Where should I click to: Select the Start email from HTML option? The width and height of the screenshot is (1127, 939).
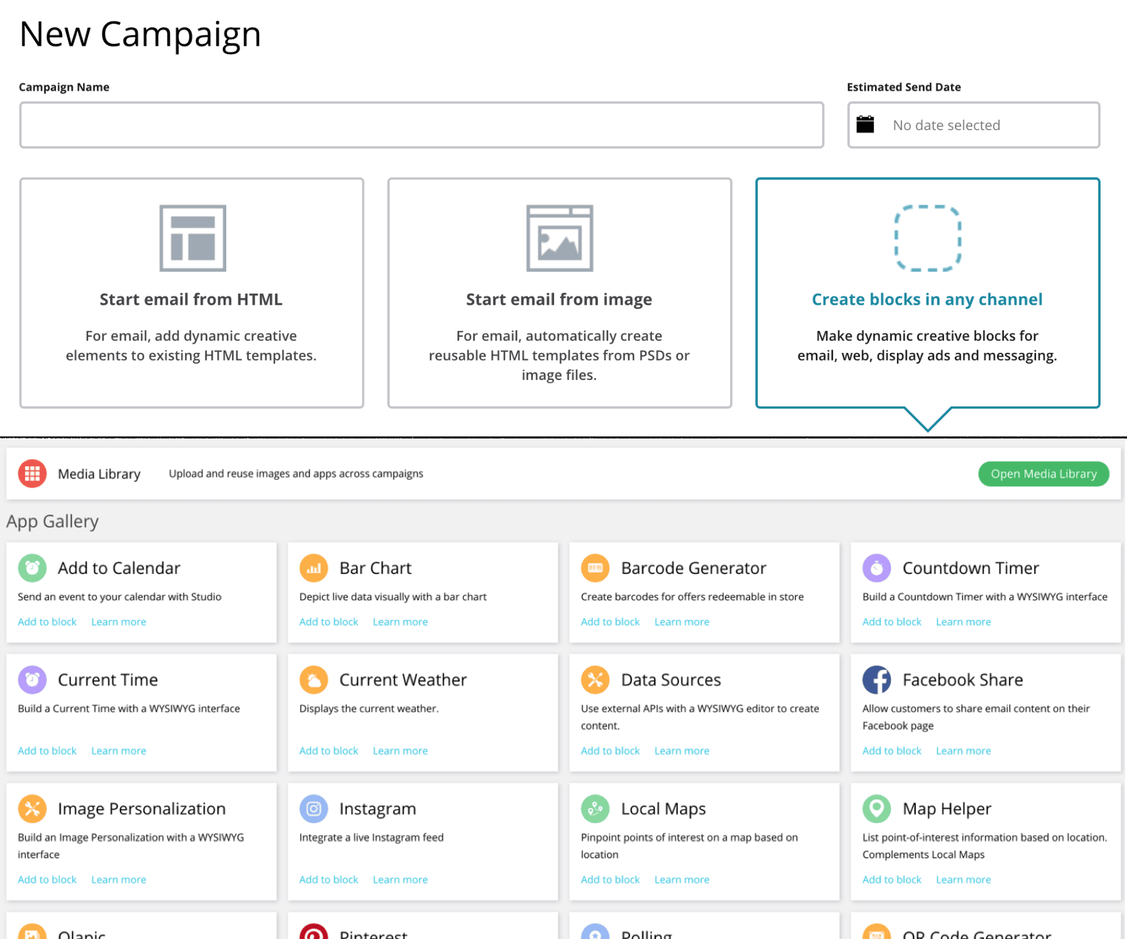(191, 293)
